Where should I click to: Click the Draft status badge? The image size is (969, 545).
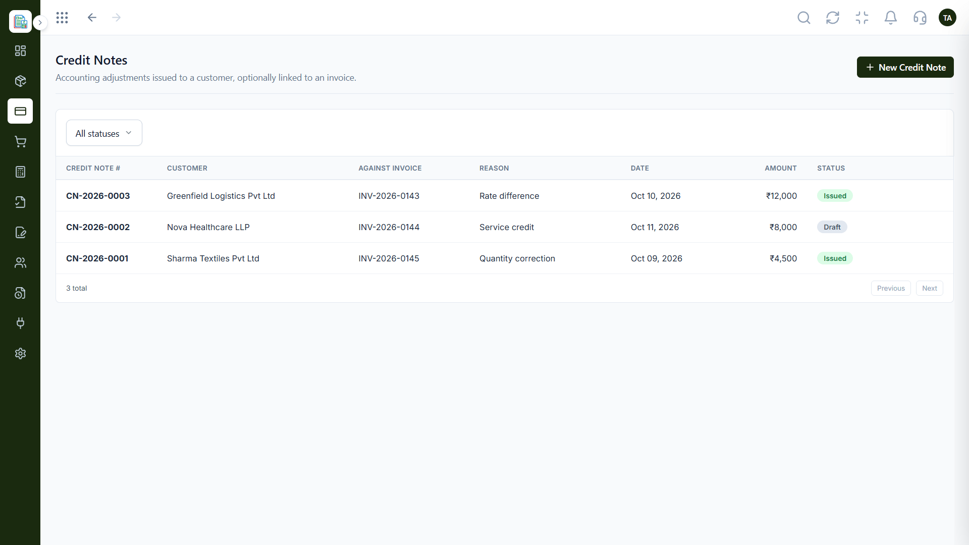click(832, 227)
